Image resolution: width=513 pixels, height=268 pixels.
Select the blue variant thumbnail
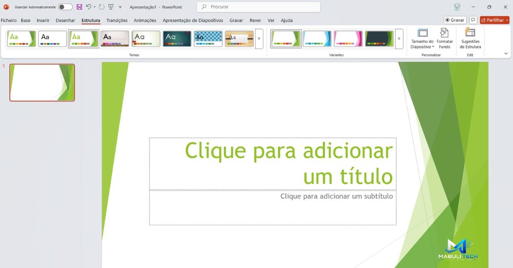pos(317,39)
